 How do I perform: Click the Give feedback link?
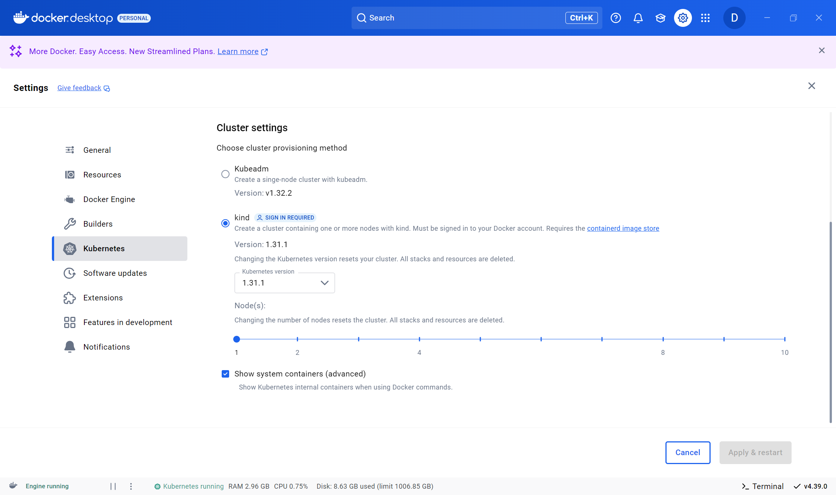(79, 88)
